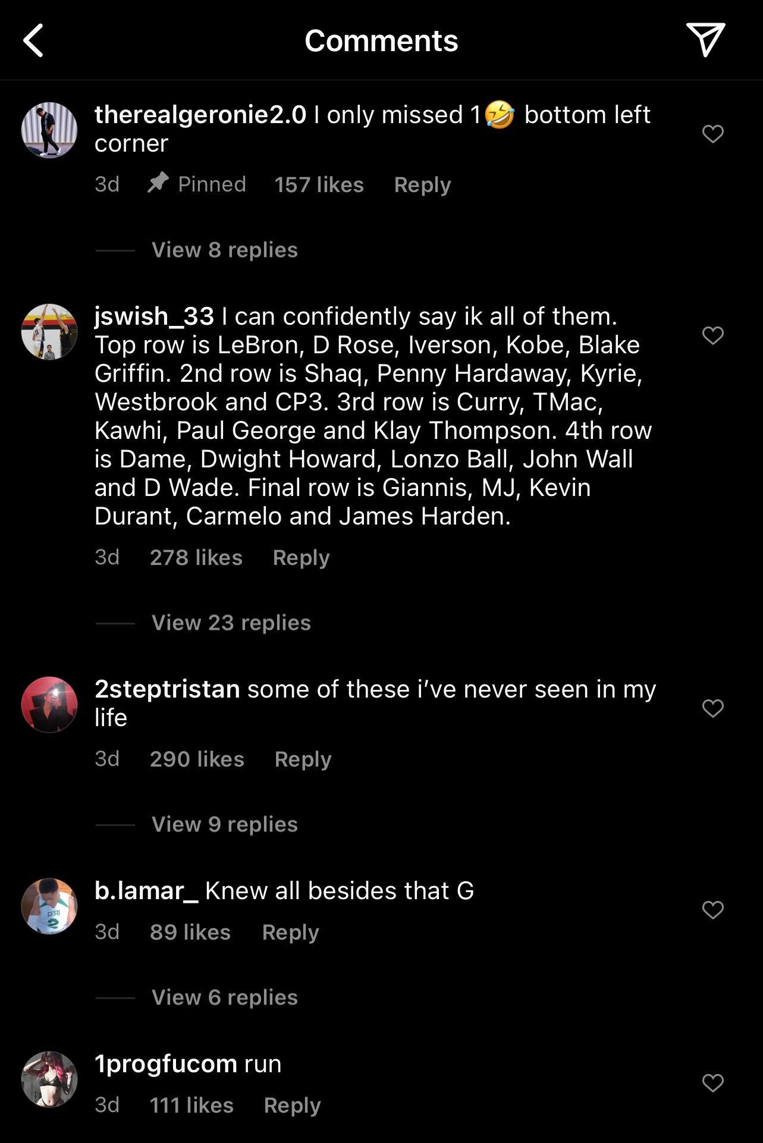Expand View 6 replies
Screen dimensions: 763x1143
tap(224, 997)
